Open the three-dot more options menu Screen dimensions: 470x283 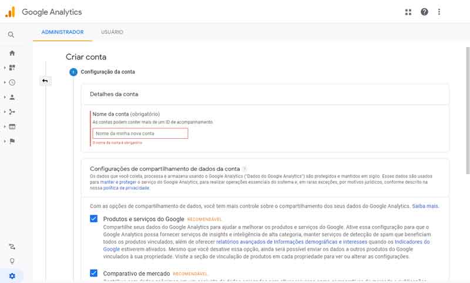pos(439,12)
